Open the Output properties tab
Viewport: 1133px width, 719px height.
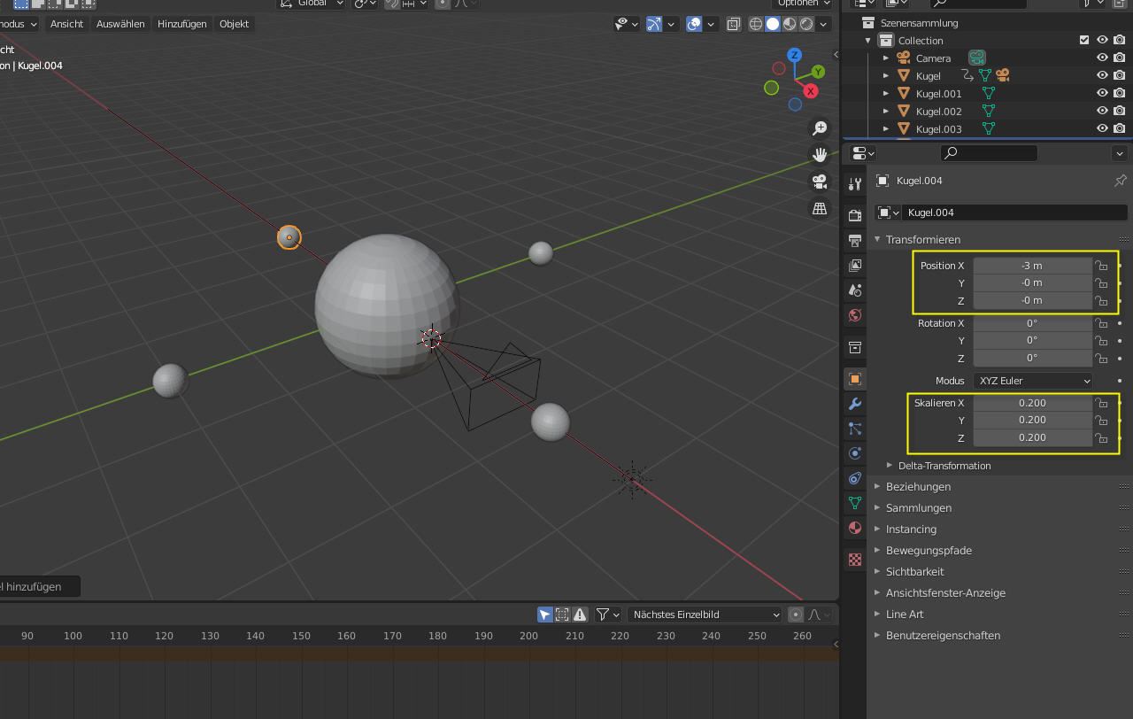tap(854, 241)
